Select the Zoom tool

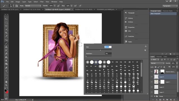coord(6,85)
